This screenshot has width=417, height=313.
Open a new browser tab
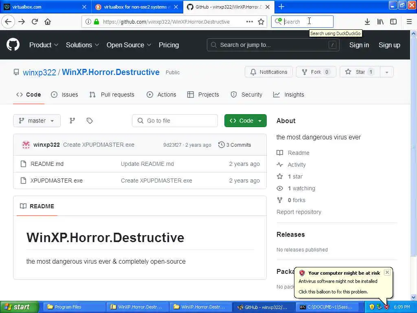(x=281, y=7)
